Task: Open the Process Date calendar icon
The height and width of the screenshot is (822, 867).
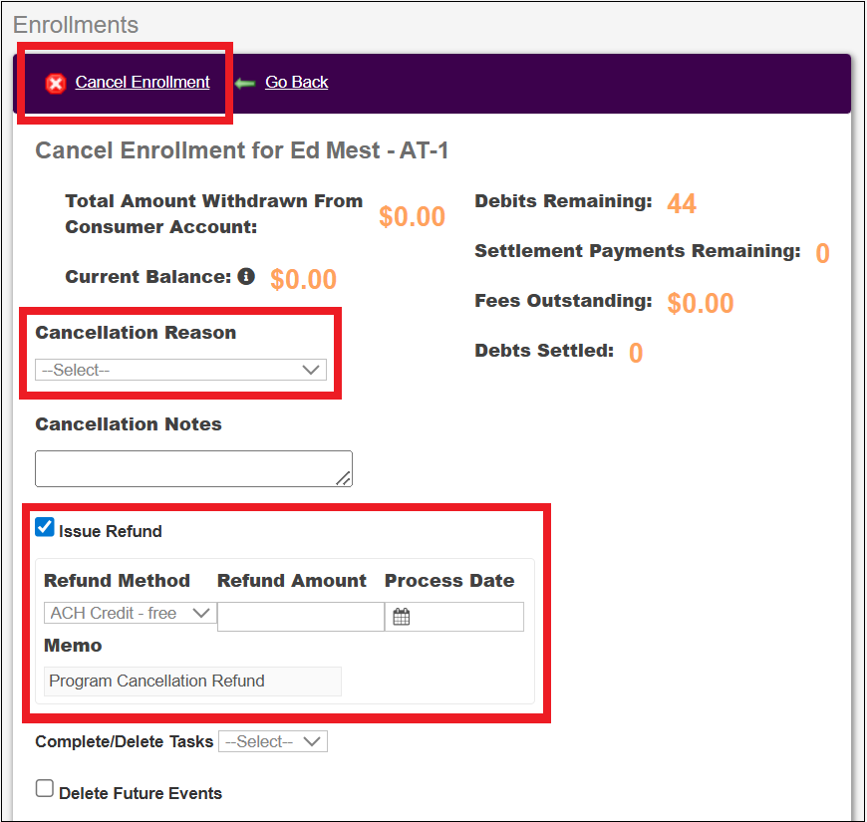Action: point(401,617)
